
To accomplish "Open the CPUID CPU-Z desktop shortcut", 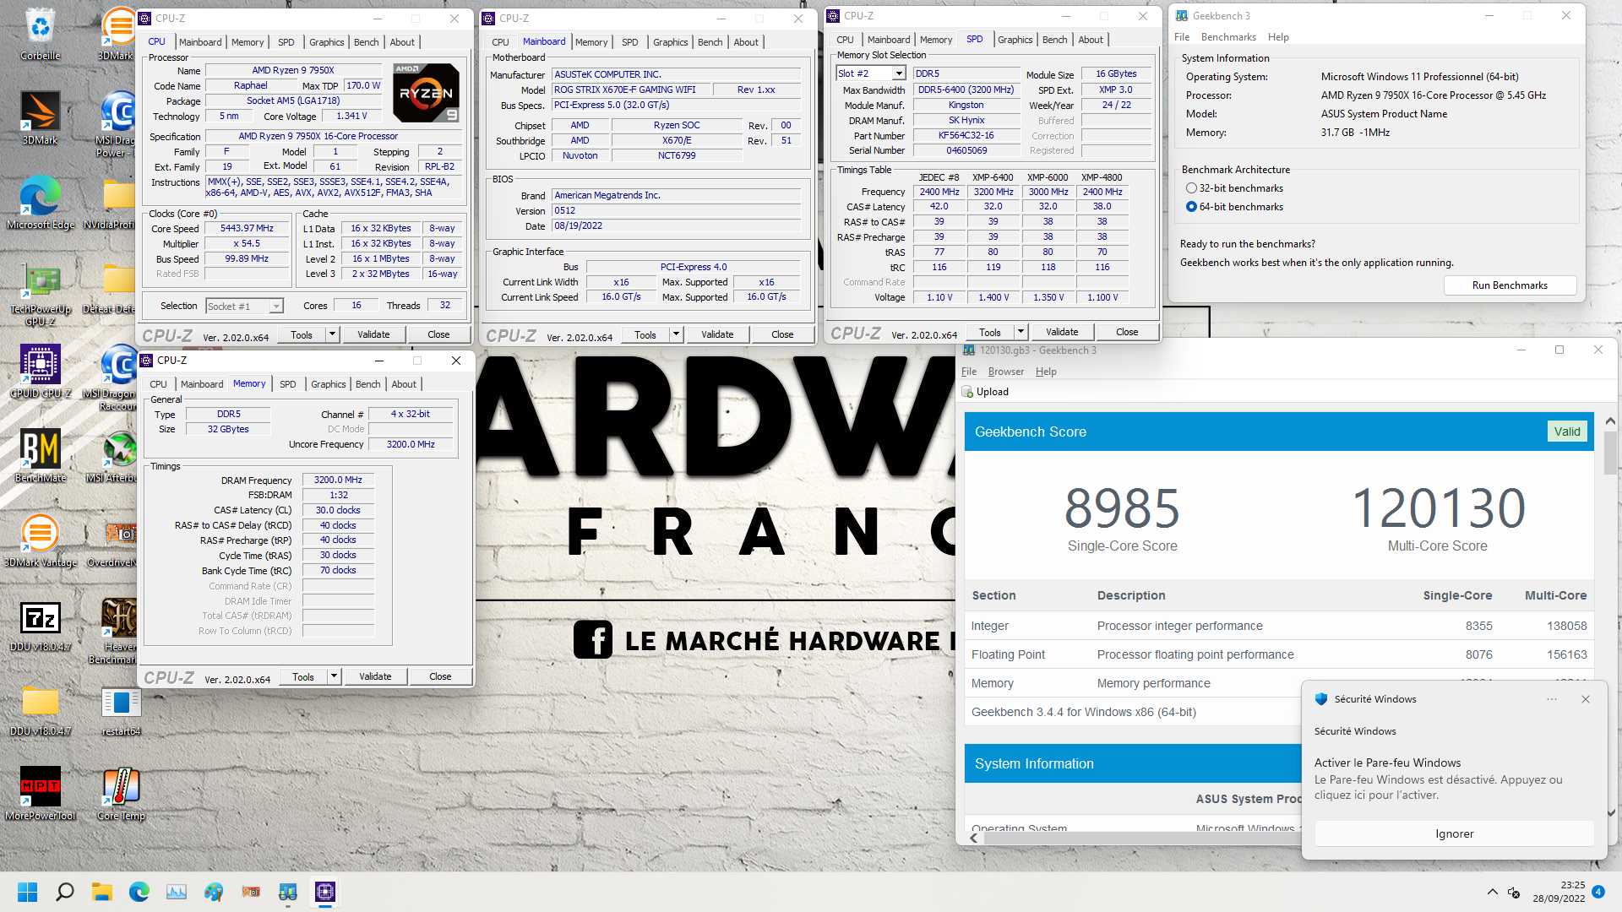I will pyautogui.click(x=40, y=372).
